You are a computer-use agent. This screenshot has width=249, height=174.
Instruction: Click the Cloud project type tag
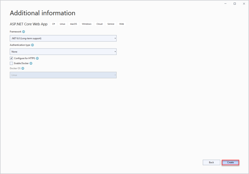99,24
